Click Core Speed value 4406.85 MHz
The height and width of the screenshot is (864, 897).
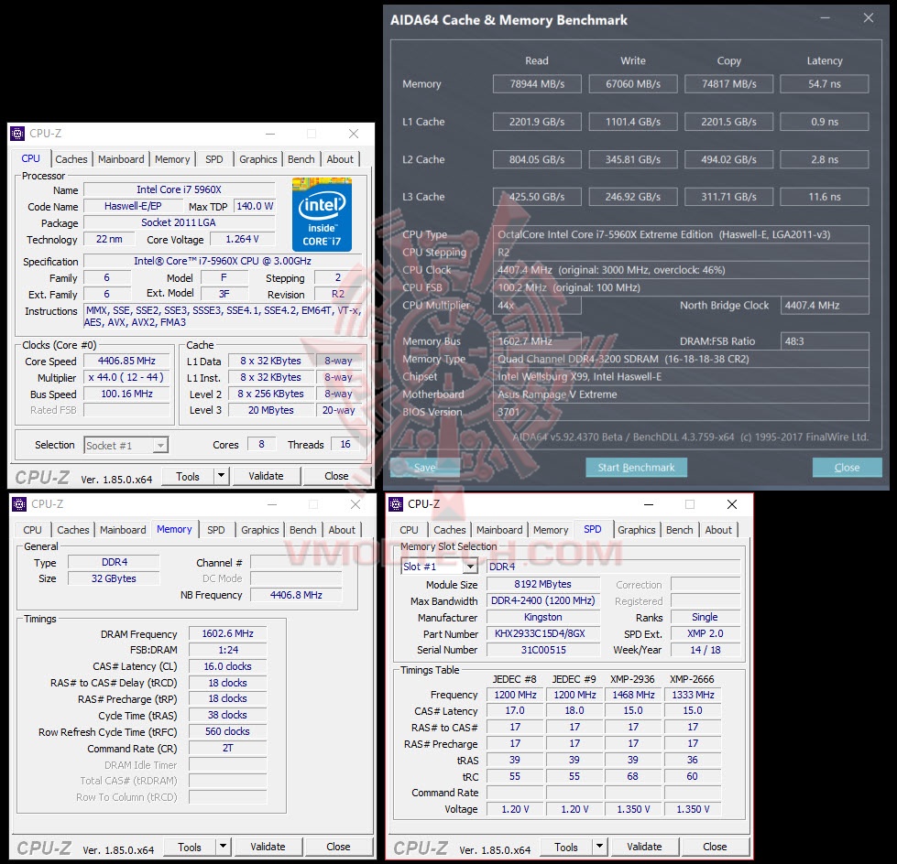(126, 362)
